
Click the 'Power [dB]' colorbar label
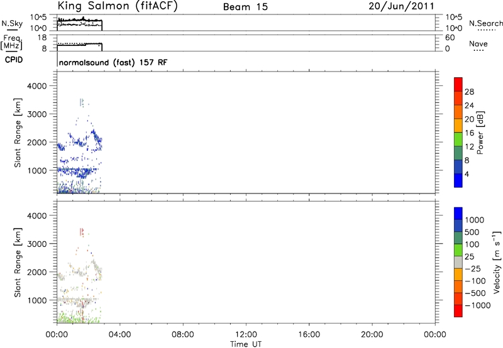[x=480, y=133]
